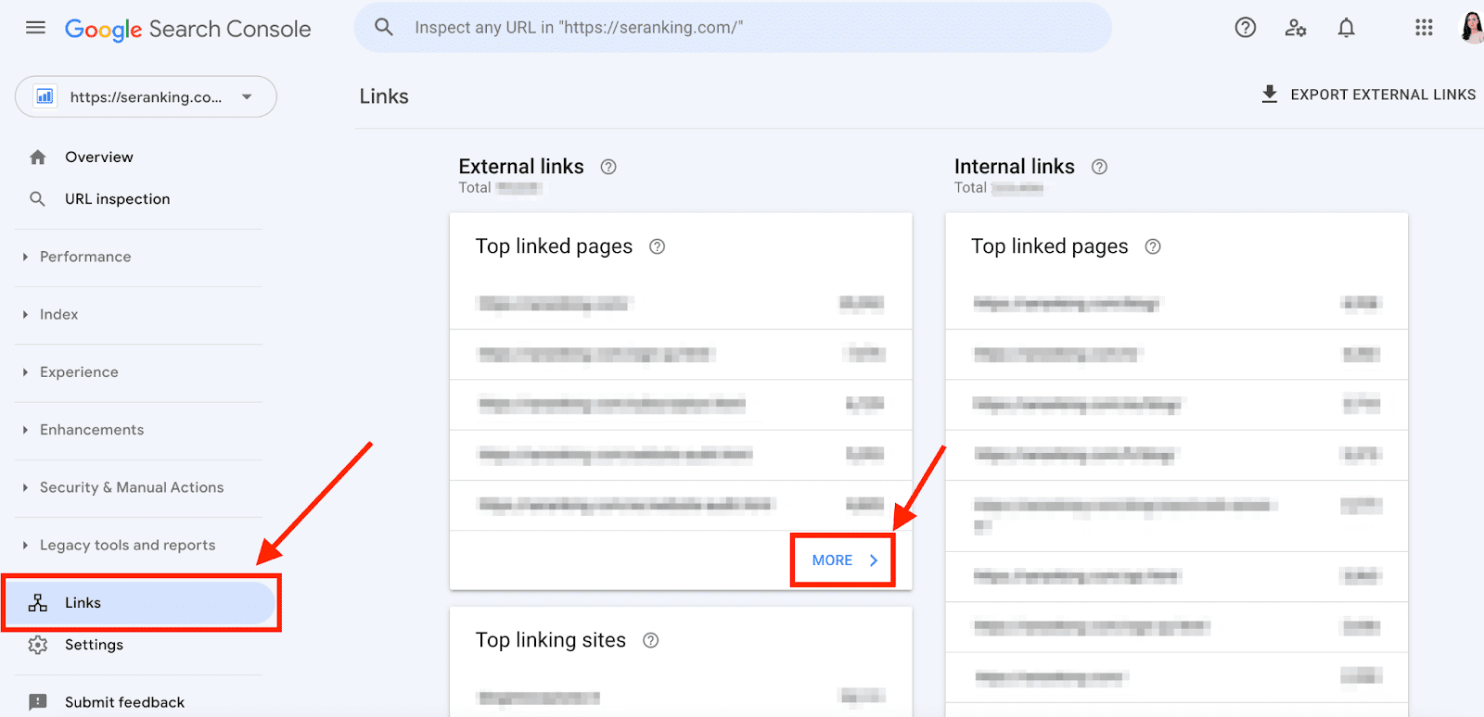
Task: Click the search magnifier icon in URL bar
Action: 384,28
